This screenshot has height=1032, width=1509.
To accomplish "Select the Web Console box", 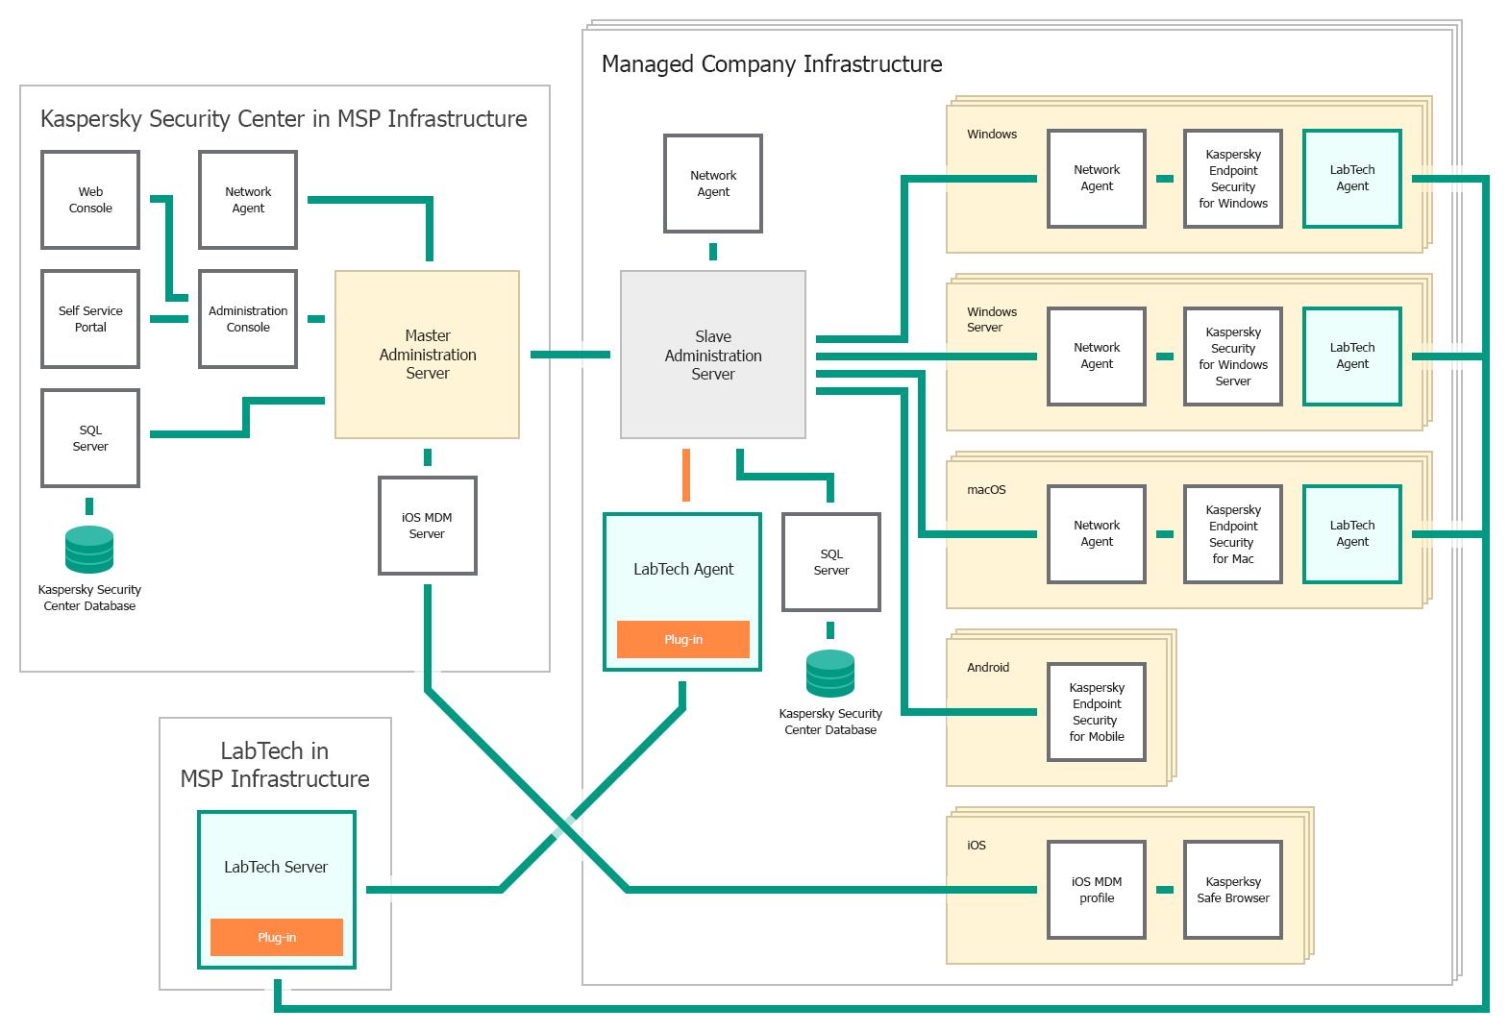I will [x=90, y=200].
